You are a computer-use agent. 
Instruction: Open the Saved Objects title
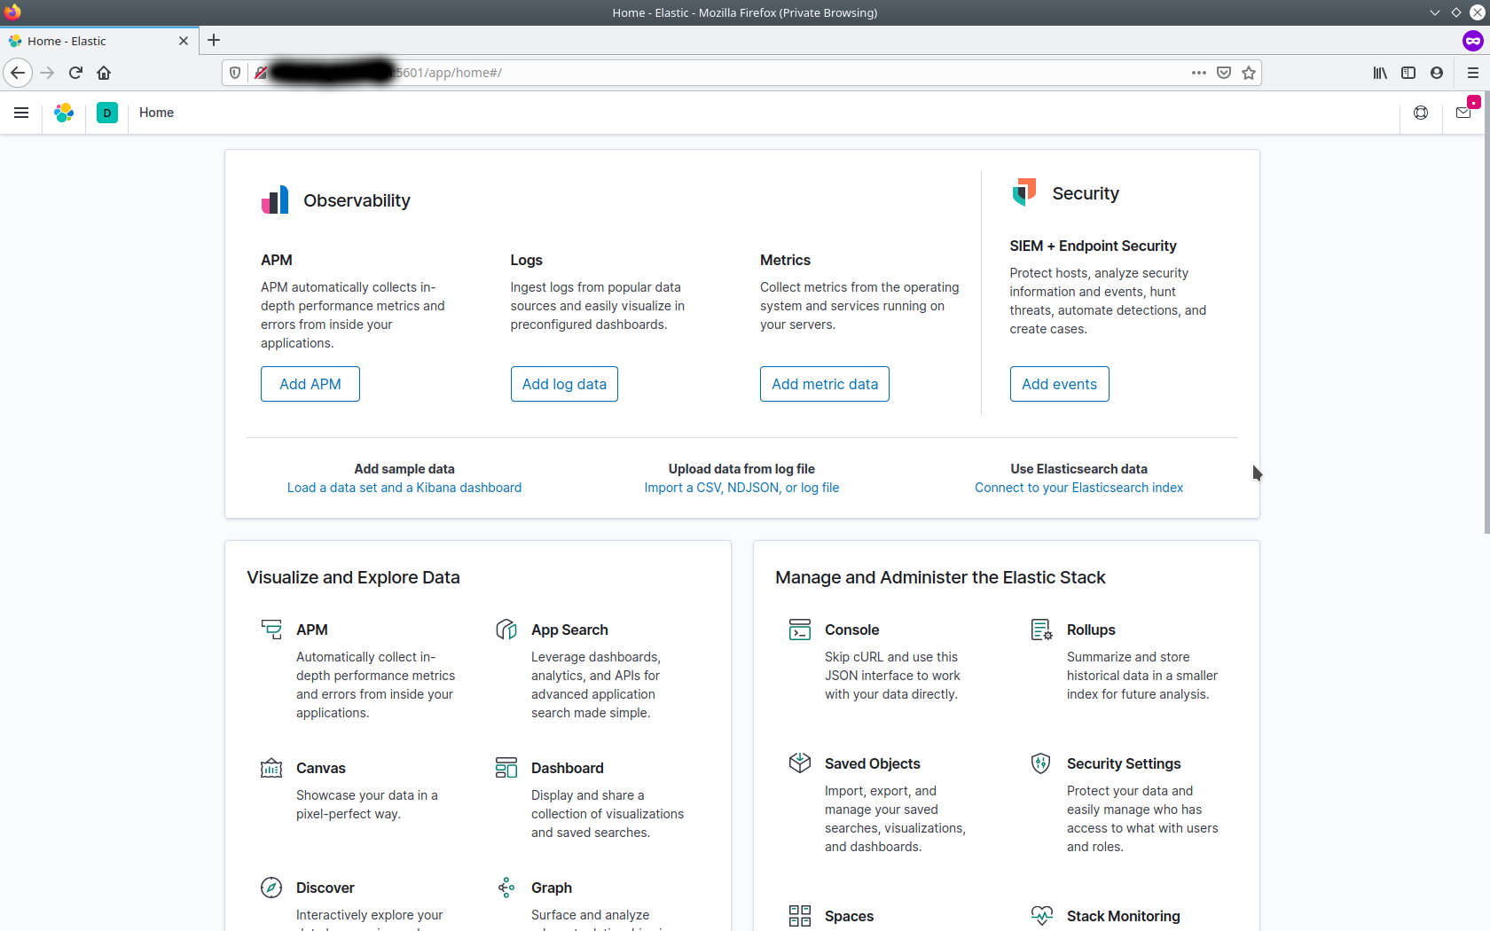(873, 763)
